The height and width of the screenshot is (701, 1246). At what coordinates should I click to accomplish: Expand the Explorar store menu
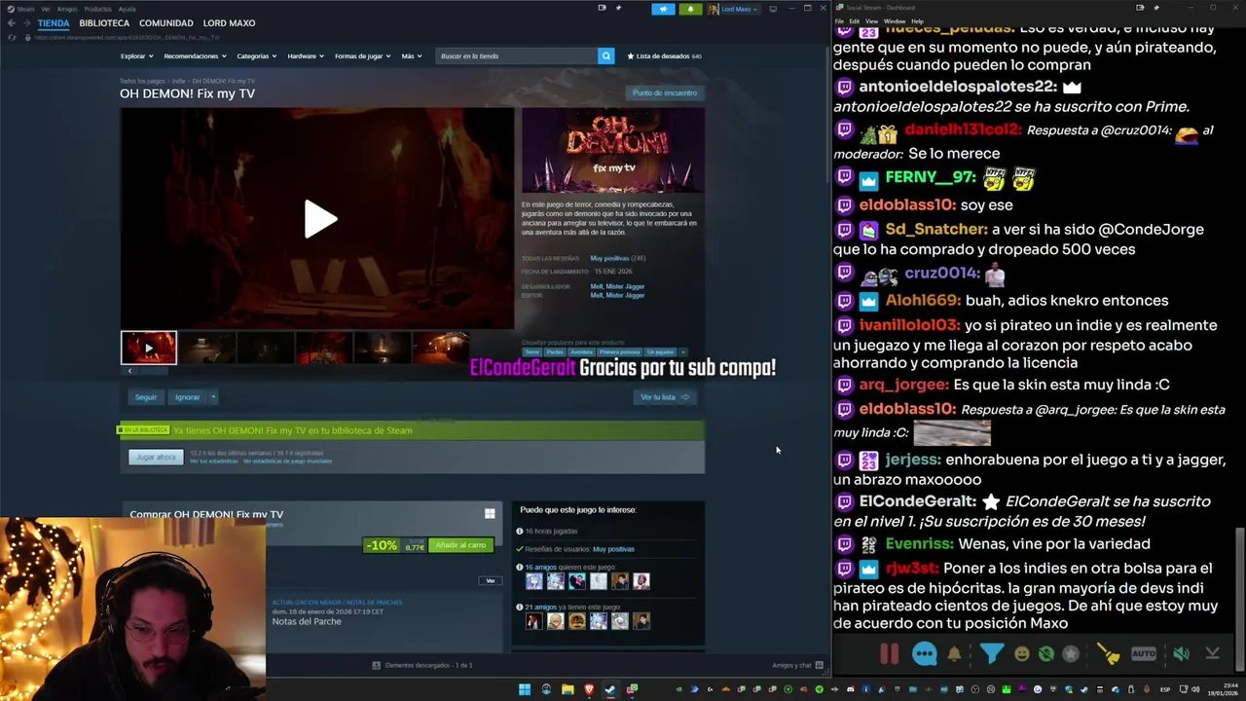pos(135,55)
